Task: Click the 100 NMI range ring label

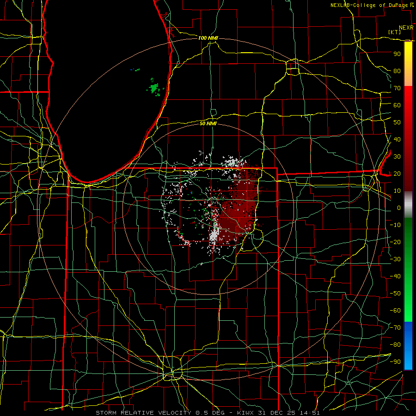Action: click(208, 38)
